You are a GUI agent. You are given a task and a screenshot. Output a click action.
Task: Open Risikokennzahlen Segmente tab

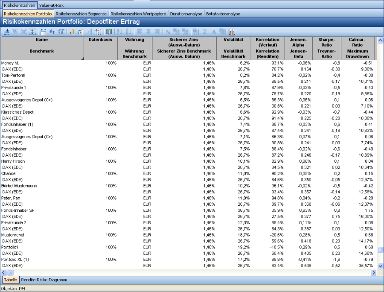click(x=81, y=14)
